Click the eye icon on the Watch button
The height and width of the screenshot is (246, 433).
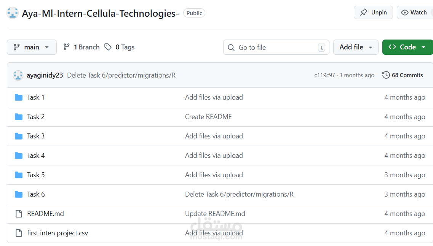tap(404, 12)
